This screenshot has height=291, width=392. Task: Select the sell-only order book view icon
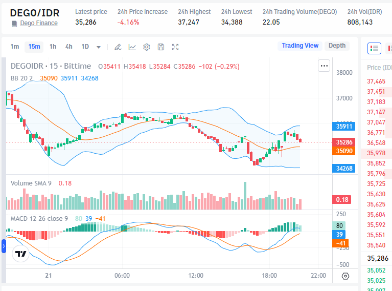(389, 48)
